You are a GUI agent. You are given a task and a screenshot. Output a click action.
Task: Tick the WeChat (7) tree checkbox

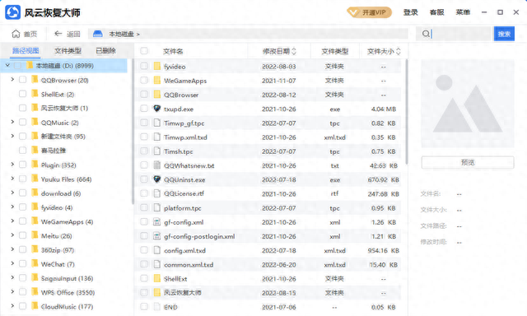(x=22, y=263)
